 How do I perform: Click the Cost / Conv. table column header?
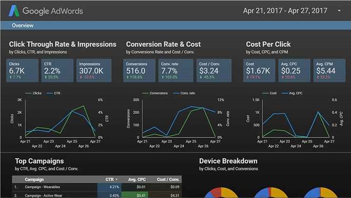coord(167,179)
